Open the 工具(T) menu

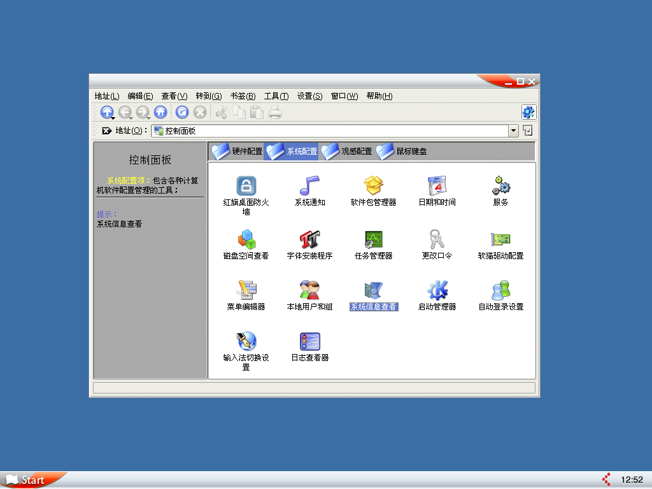pos(276,96)
